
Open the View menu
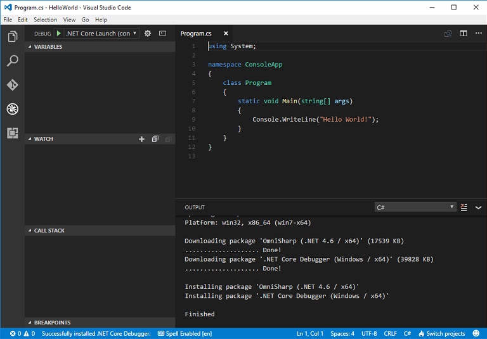pyautogui.click(x=69, y=20)
